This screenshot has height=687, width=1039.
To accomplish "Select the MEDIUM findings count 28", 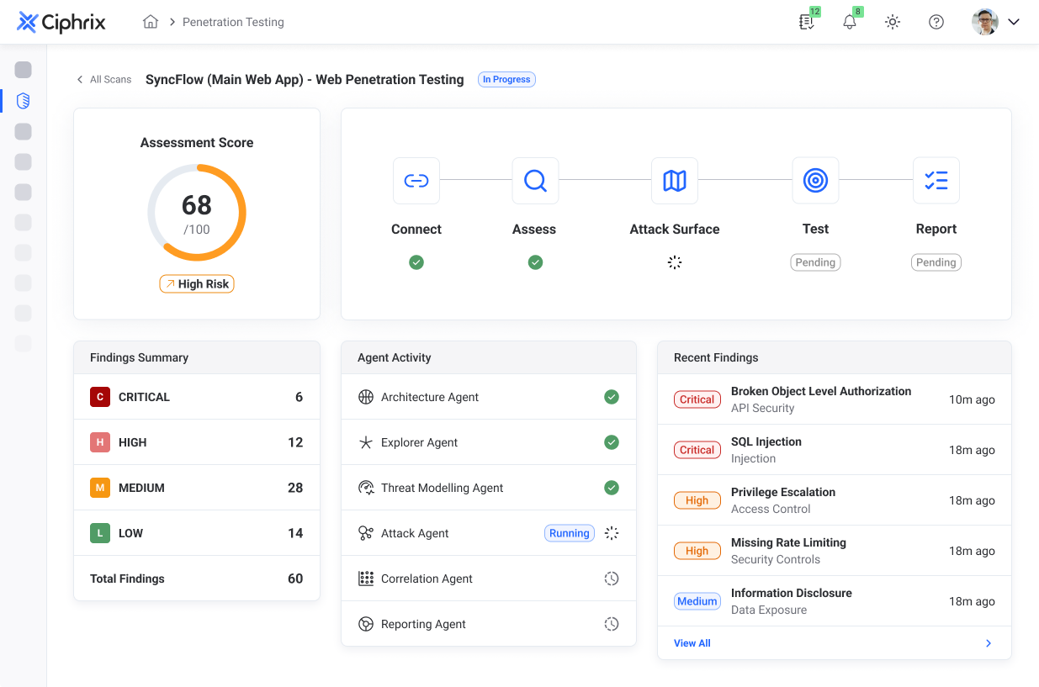I will click(x=295, y=488).
